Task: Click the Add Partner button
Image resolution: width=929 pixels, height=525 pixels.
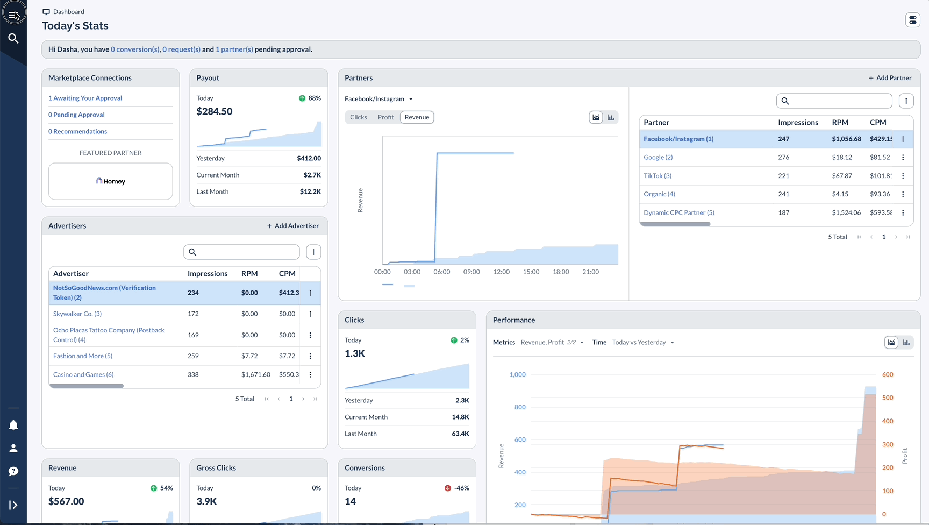Action: [x=890, y=78]
